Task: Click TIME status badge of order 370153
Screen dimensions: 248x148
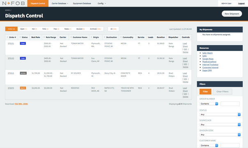Action: point(23,58)
